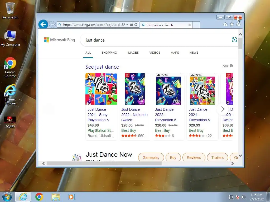Close the 'just dance - Search' tab
The image size is (270, 202).
point(189,25)
